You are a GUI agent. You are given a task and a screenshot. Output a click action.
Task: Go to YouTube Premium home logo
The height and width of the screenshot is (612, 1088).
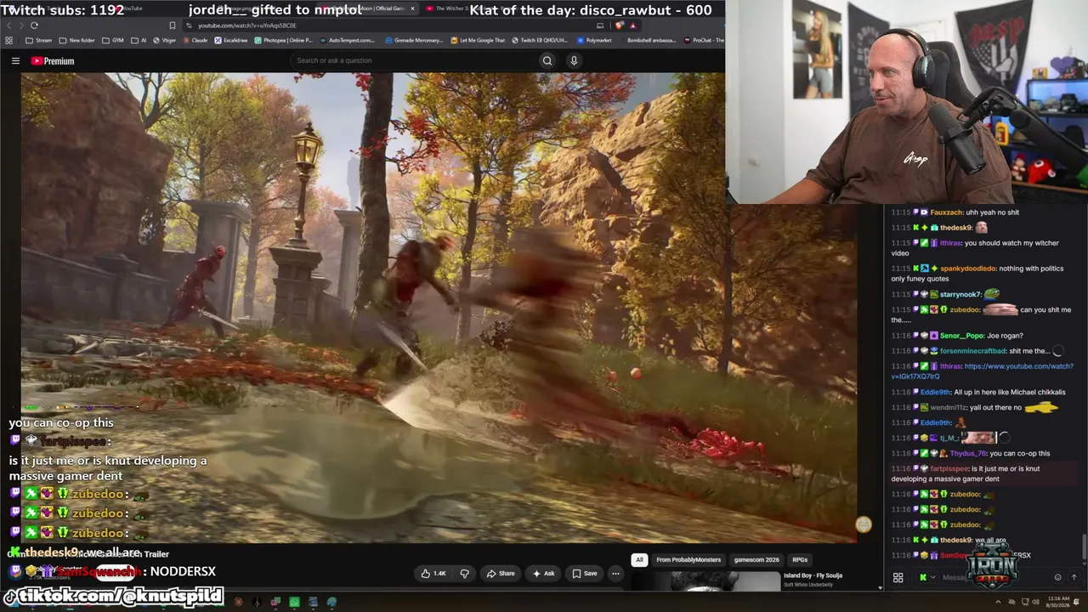53,61
